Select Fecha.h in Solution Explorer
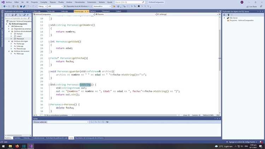265x149 pixels. (19, 34)
